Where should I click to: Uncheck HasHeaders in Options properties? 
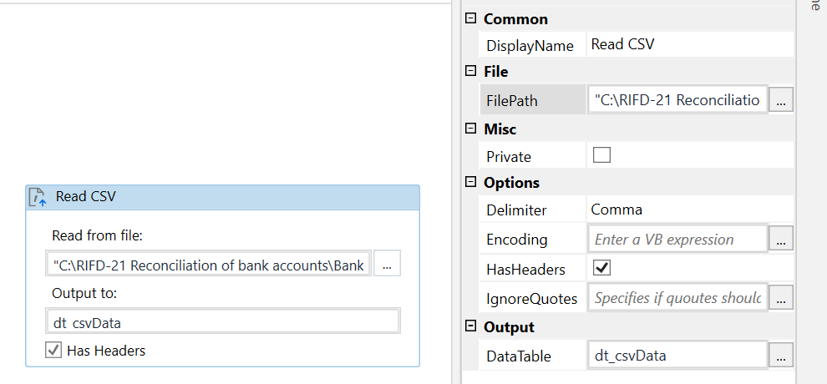point(601,269)
